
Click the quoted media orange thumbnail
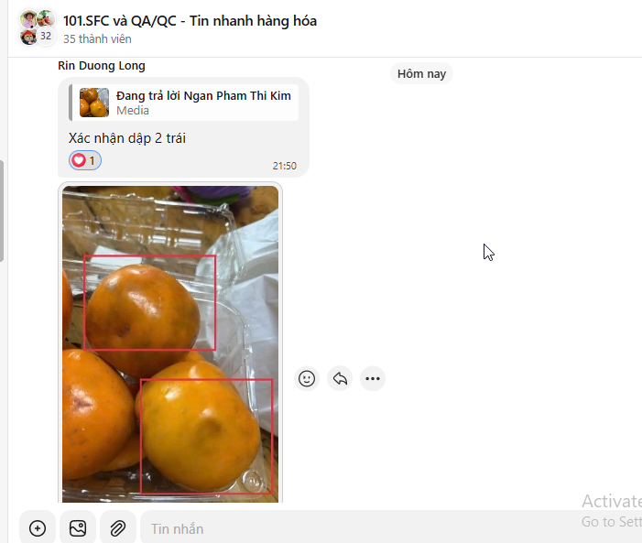point(94,103)
